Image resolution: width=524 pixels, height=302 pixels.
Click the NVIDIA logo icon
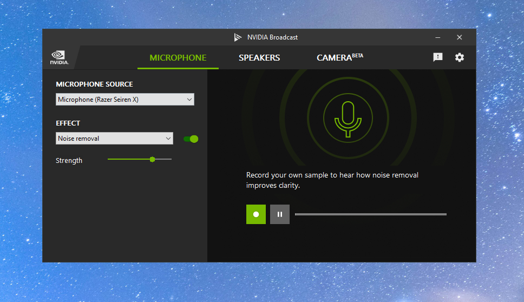click(x=59, y=57)
